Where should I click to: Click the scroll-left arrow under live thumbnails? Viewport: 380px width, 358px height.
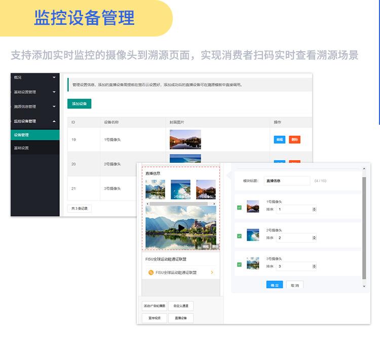147,204
